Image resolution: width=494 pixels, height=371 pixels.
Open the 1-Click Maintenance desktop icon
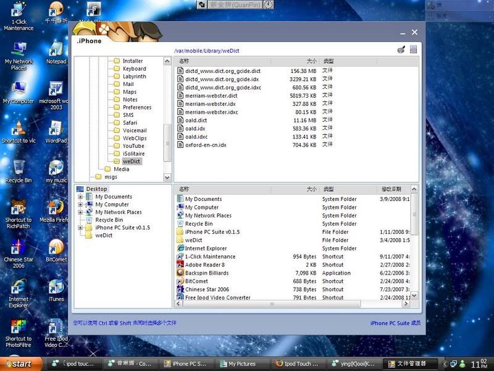19,16
